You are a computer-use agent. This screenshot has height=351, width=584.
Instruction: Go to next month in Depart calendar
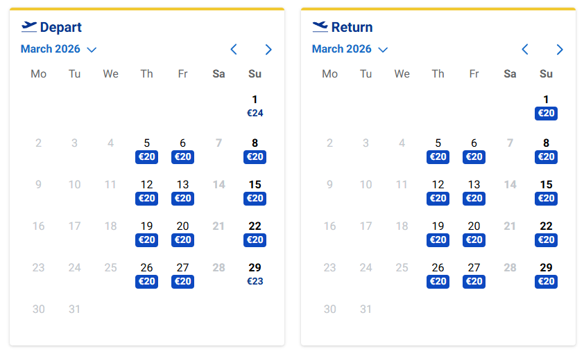tap(268, 49)
